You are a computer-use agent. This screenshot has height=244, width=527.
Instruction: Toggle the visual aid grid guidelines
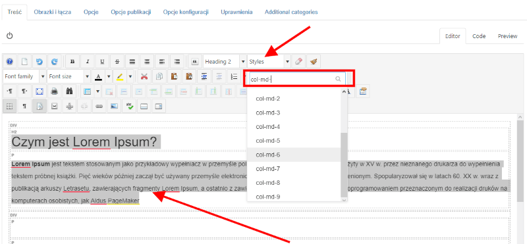(9, 106)
